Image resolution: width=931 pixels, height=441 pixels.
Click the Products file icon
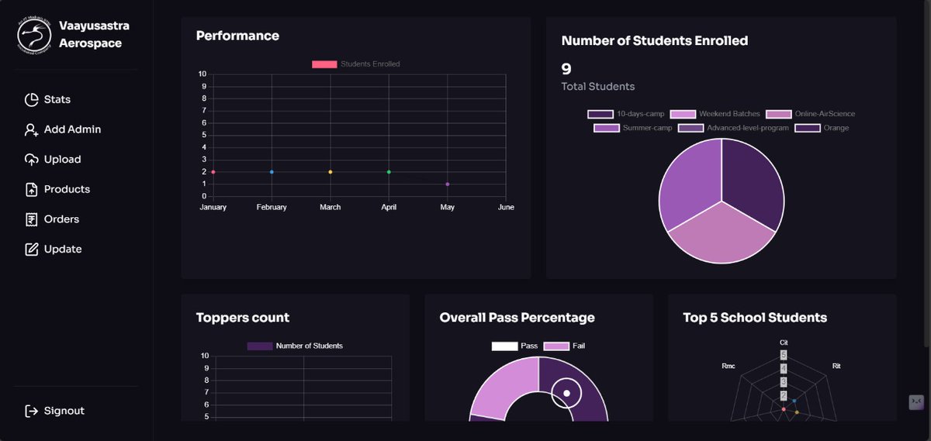pyautogui.click(x=32, y=189)
